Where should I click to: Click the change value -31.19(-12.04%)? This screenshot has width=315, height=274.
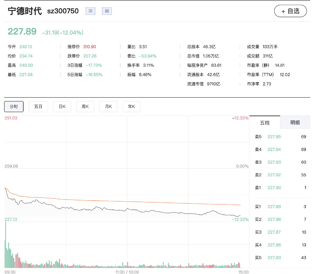pyautogui.click(x=63, y=32)
